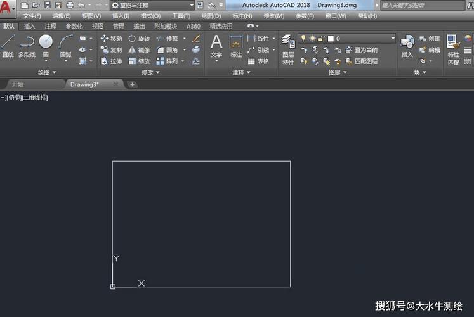
Task: Activate the Trim (修剪) command
Action: (167, 38)
